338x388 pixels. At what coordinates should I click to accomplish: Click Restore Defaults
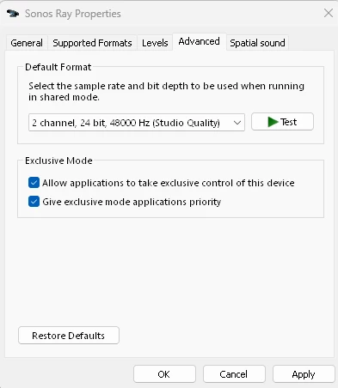69,336
